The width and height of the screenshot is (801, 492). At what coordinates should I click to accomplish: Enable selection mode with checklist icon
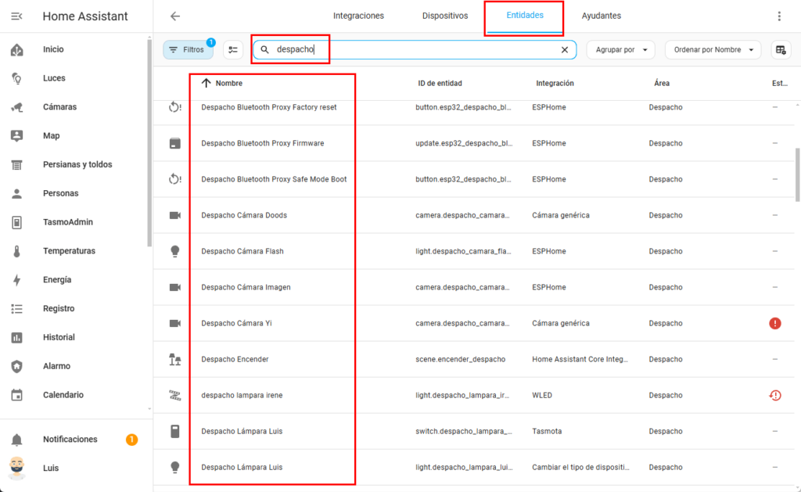232,50
